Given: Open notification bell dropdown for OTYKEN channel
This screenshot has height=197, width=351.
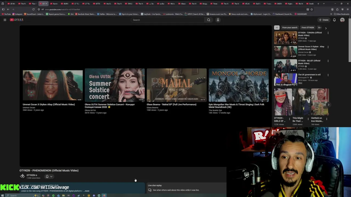Looking at the screenshot, I should coord(49,176).
